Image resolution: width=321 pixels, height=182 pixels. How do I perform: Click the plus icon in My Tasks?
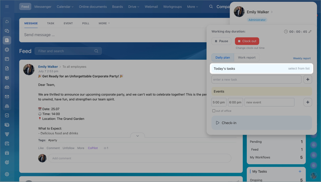300,171
